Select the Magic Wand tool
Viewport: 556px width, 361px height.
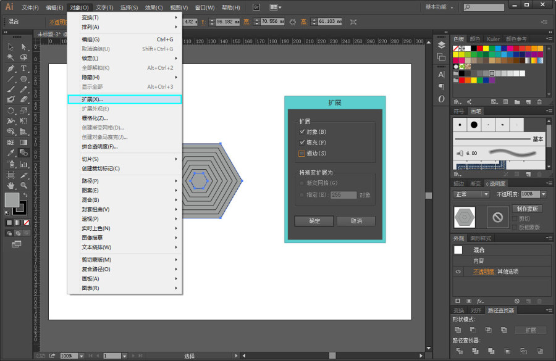click(x=11, y=57)
